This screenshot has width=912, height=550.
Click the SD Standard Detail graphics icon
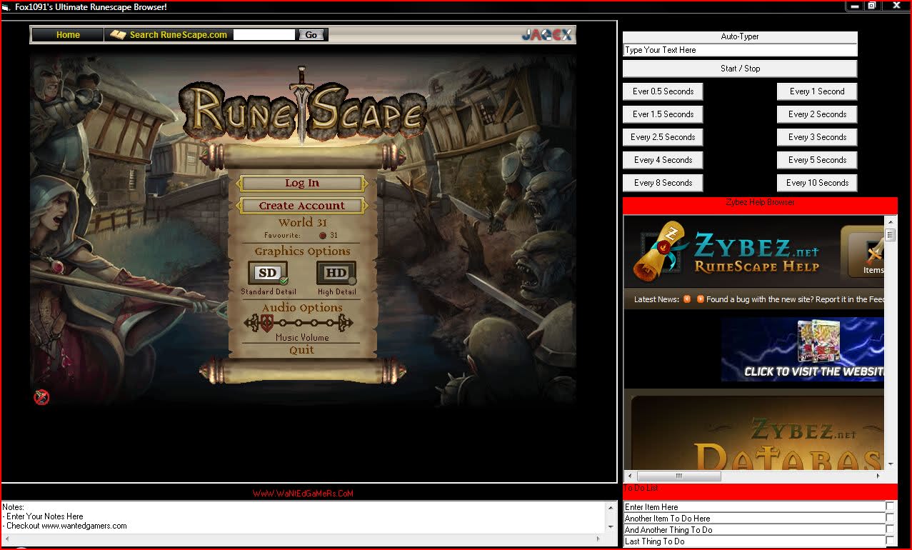268,273
